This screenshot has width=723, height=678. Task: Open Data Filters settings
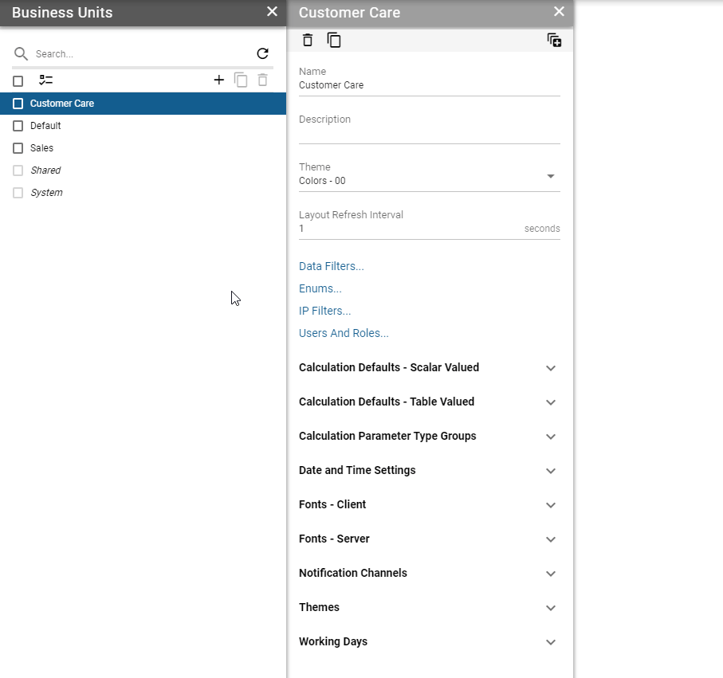coord(331,265)
